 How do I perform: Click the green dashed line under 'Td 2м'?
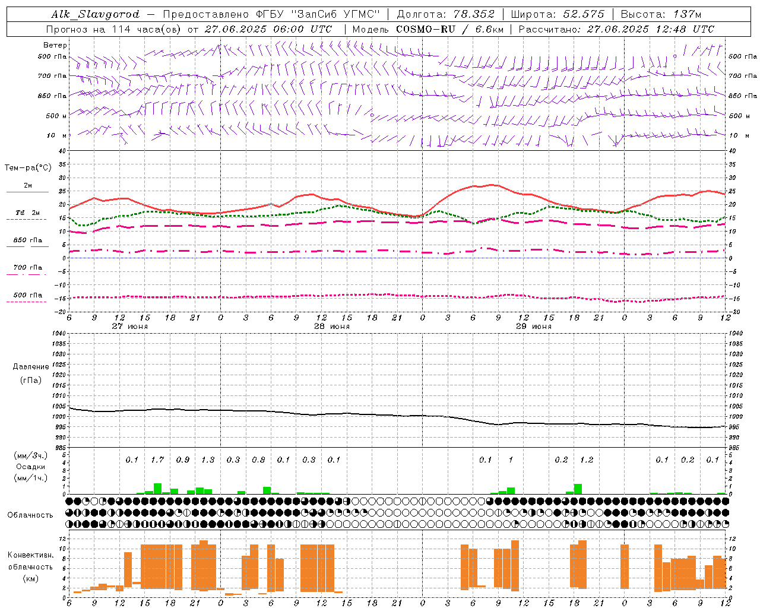[27, 220]
